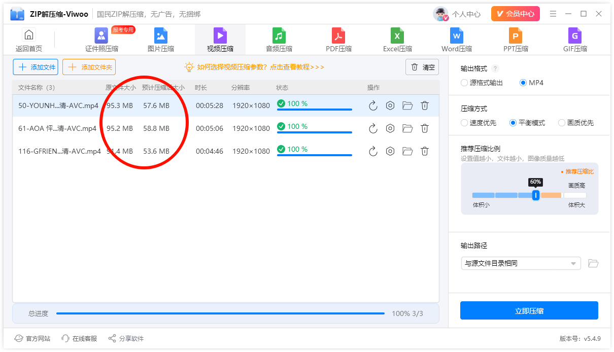Open settings hexagon icon for 116-GFRIEN file

390,151
